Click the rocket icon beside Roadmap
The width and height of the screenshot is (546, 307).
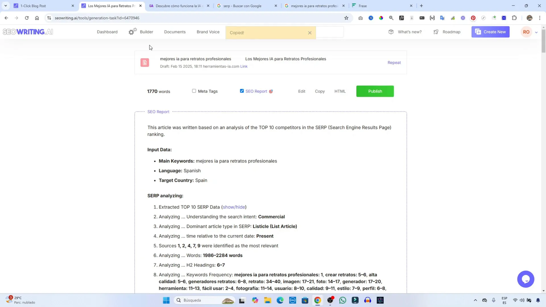point(436,31)
